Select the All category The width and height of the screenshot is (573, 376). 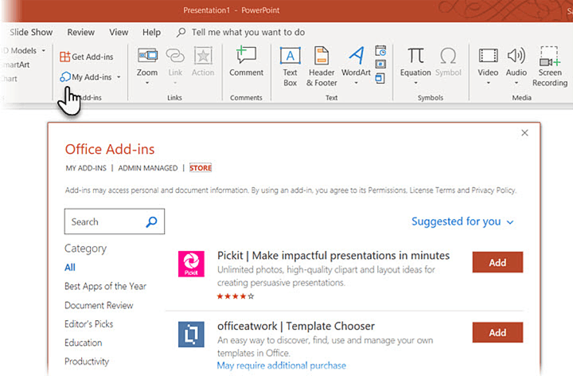coord(70,268)
